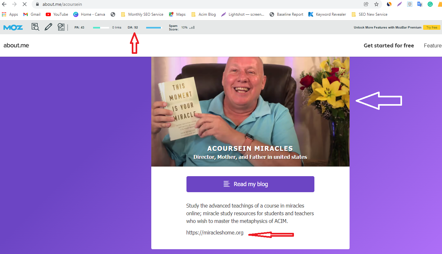Click the profile photo of man holding book
Screen dimensions: 442x254
(x=250, y=112)
